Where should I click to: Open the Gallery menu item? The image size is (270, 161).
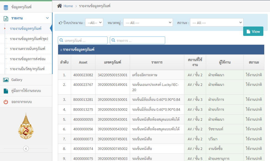tap(26, 80)
